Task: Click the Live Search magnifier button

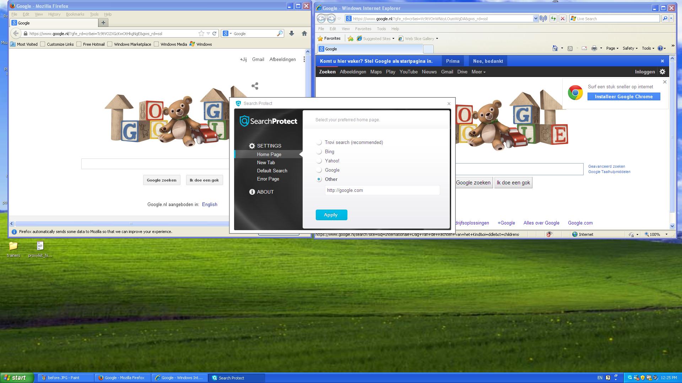Action: 665,19
